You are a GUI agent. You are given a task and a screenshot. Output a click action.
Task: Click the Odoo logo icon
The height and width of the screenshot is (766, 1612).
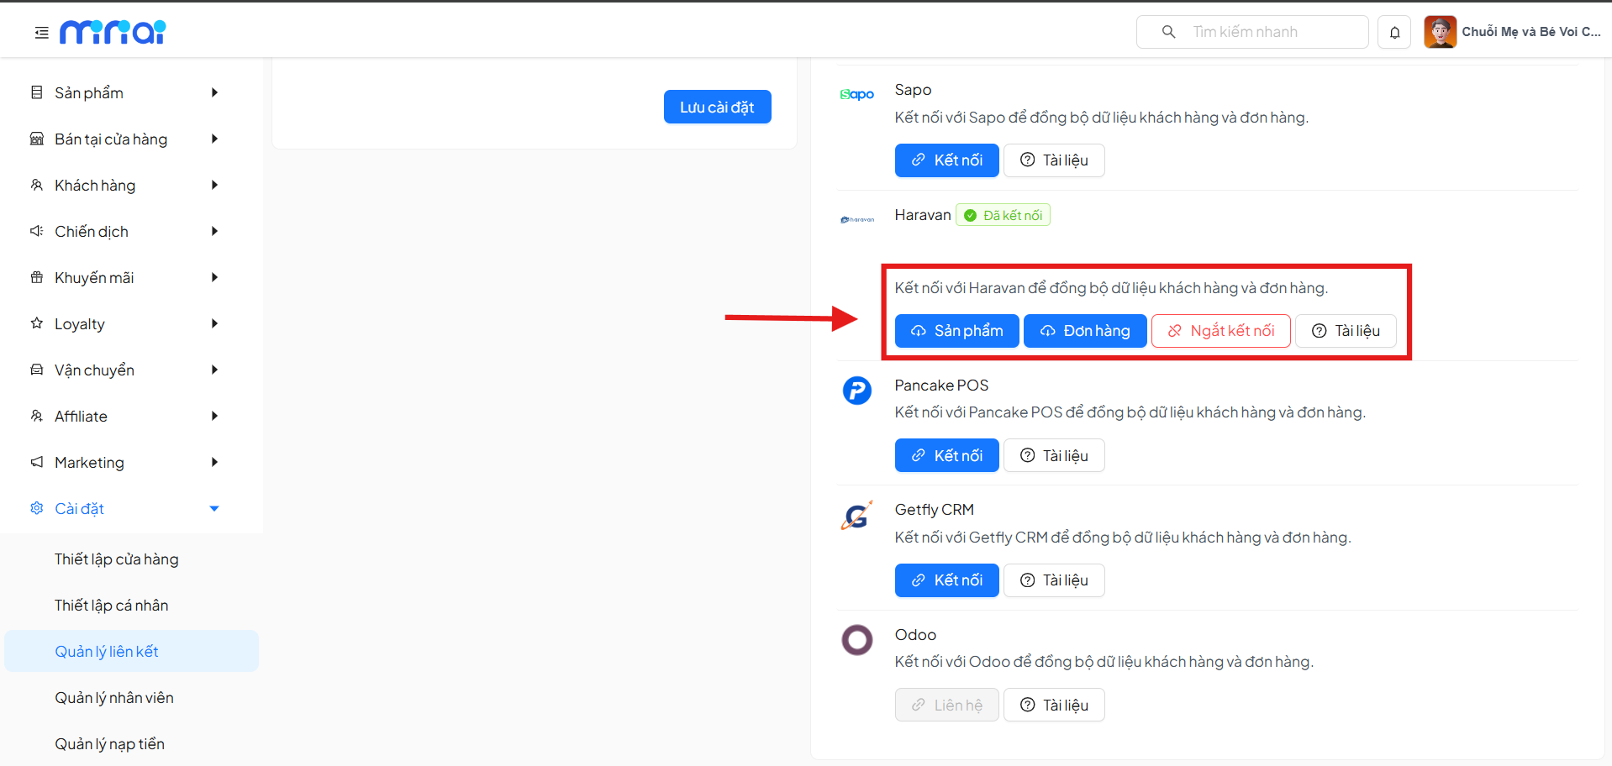click(856, 639)
